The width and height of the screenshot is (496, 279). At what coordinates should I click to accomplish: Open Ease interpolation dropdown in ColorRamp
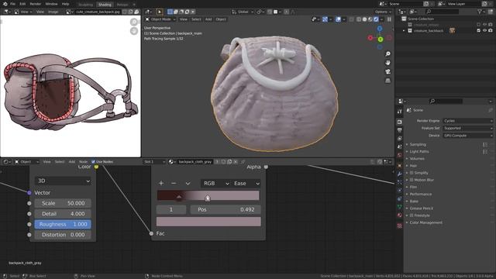pyautogui.click(x=246, y=184)
